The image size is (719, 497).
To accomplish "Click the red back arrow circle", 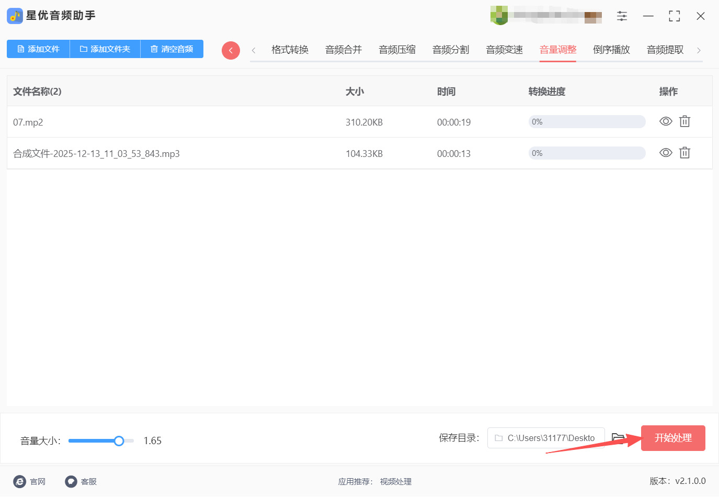I will point(231,50).
